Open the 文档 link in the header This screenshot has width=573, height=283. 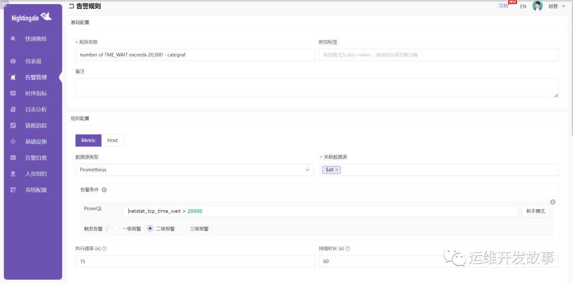503,6
